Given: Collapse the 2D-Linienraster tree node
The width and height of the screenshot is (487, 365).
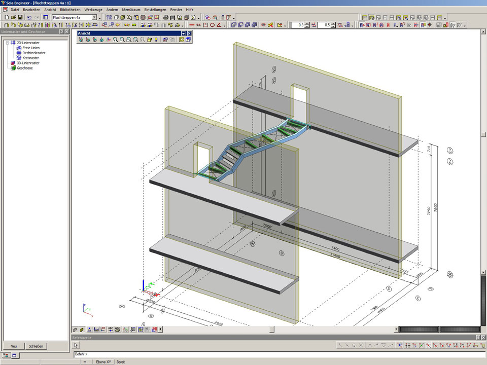Looking at the screenshot, I should tap(8, 43).
